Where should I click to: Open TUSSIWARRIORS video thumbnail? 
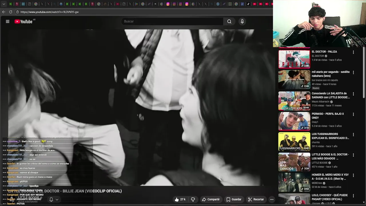click(294, 141)
